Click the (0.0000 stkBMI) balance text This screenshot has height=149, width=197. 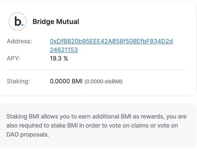point(104,82)
